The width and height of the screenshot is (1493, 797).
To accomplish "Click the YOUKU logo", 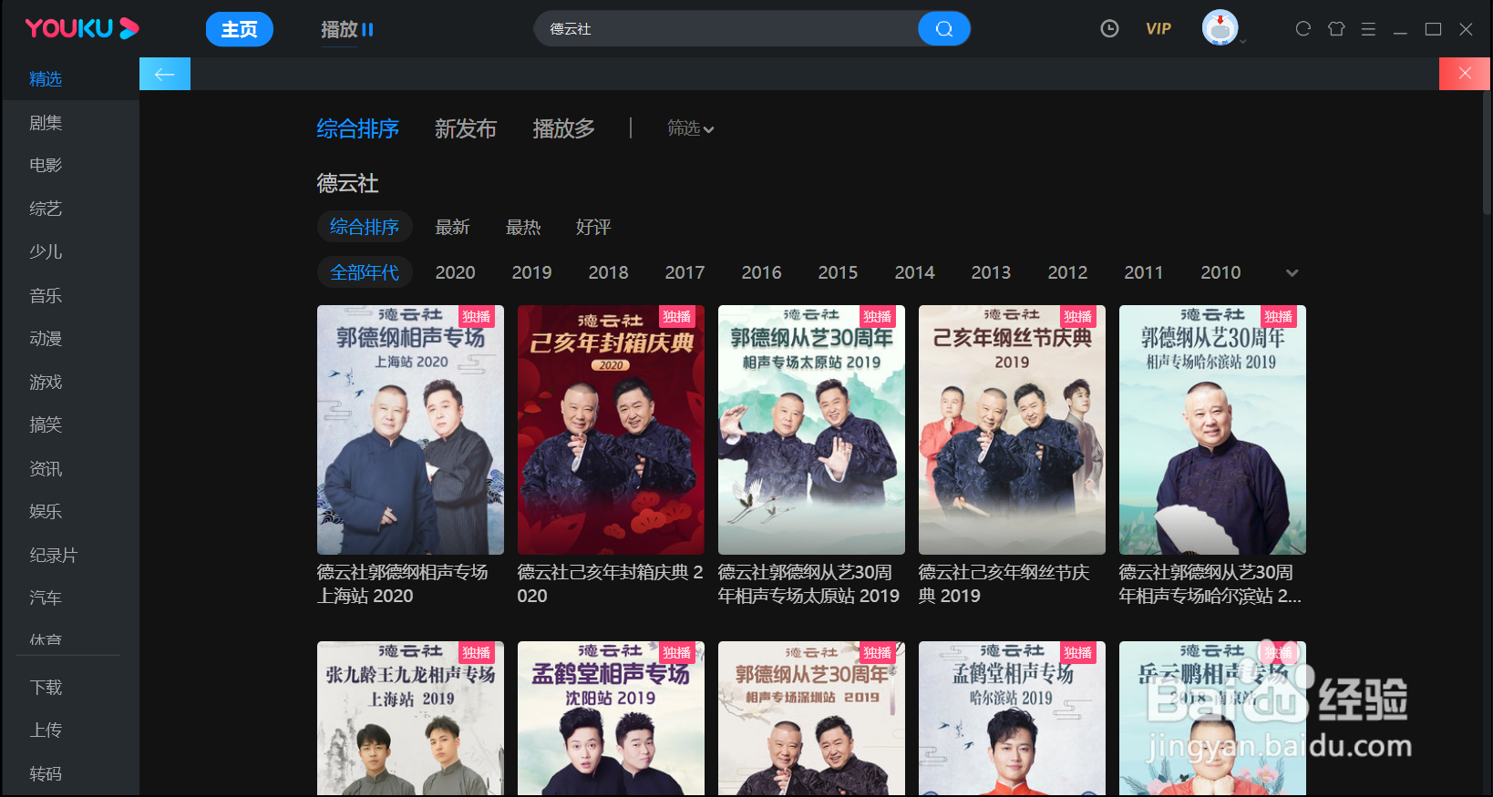I will pos(82,29).
